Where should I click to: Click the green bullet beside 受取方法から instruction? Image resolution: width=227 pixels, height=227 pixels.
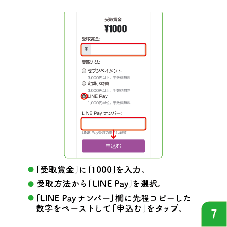[31, 184]
